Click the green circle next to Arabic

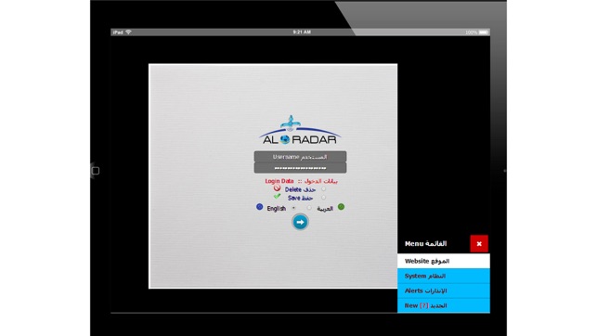pos(341,207)
